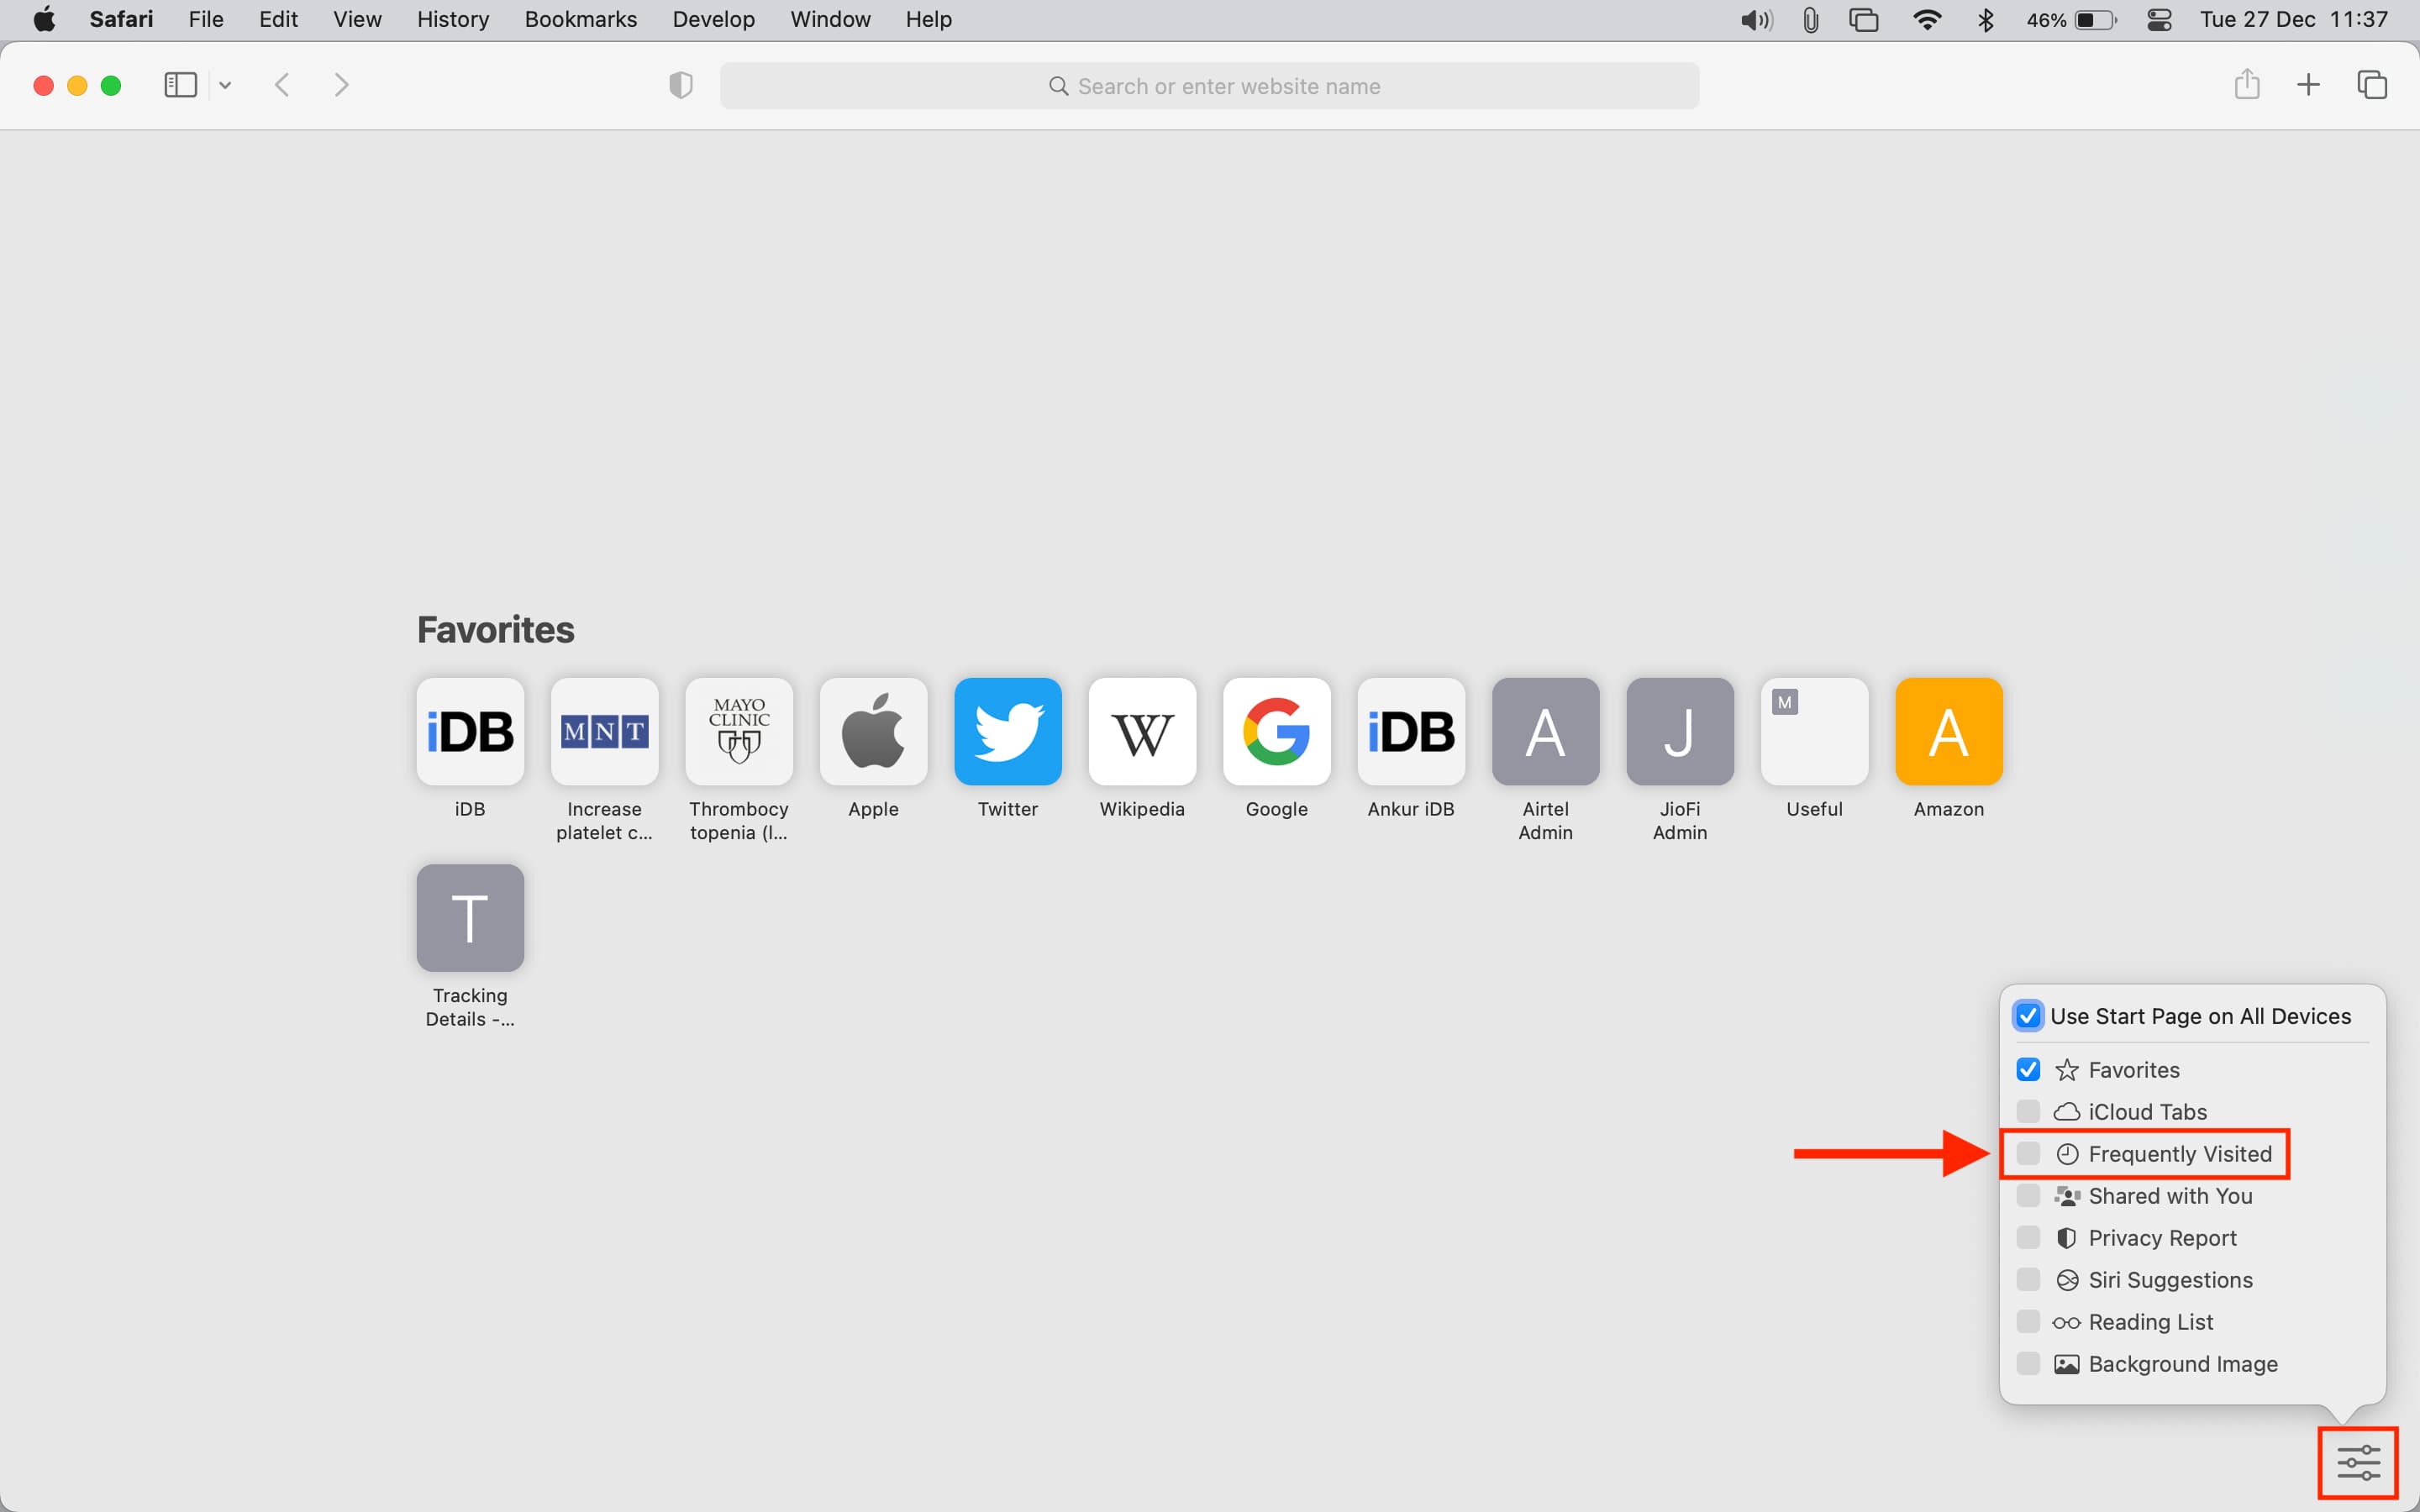Toggle the Favorites start page section
Viewport: 2420px width, 1512px height.
click(2026, 1068)
